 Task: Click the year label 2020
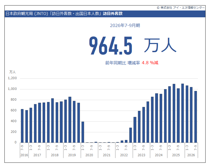(x=89, y=155)
